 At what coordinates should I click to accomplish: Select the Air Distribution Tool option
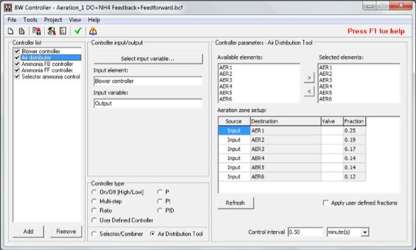[152, 234]
